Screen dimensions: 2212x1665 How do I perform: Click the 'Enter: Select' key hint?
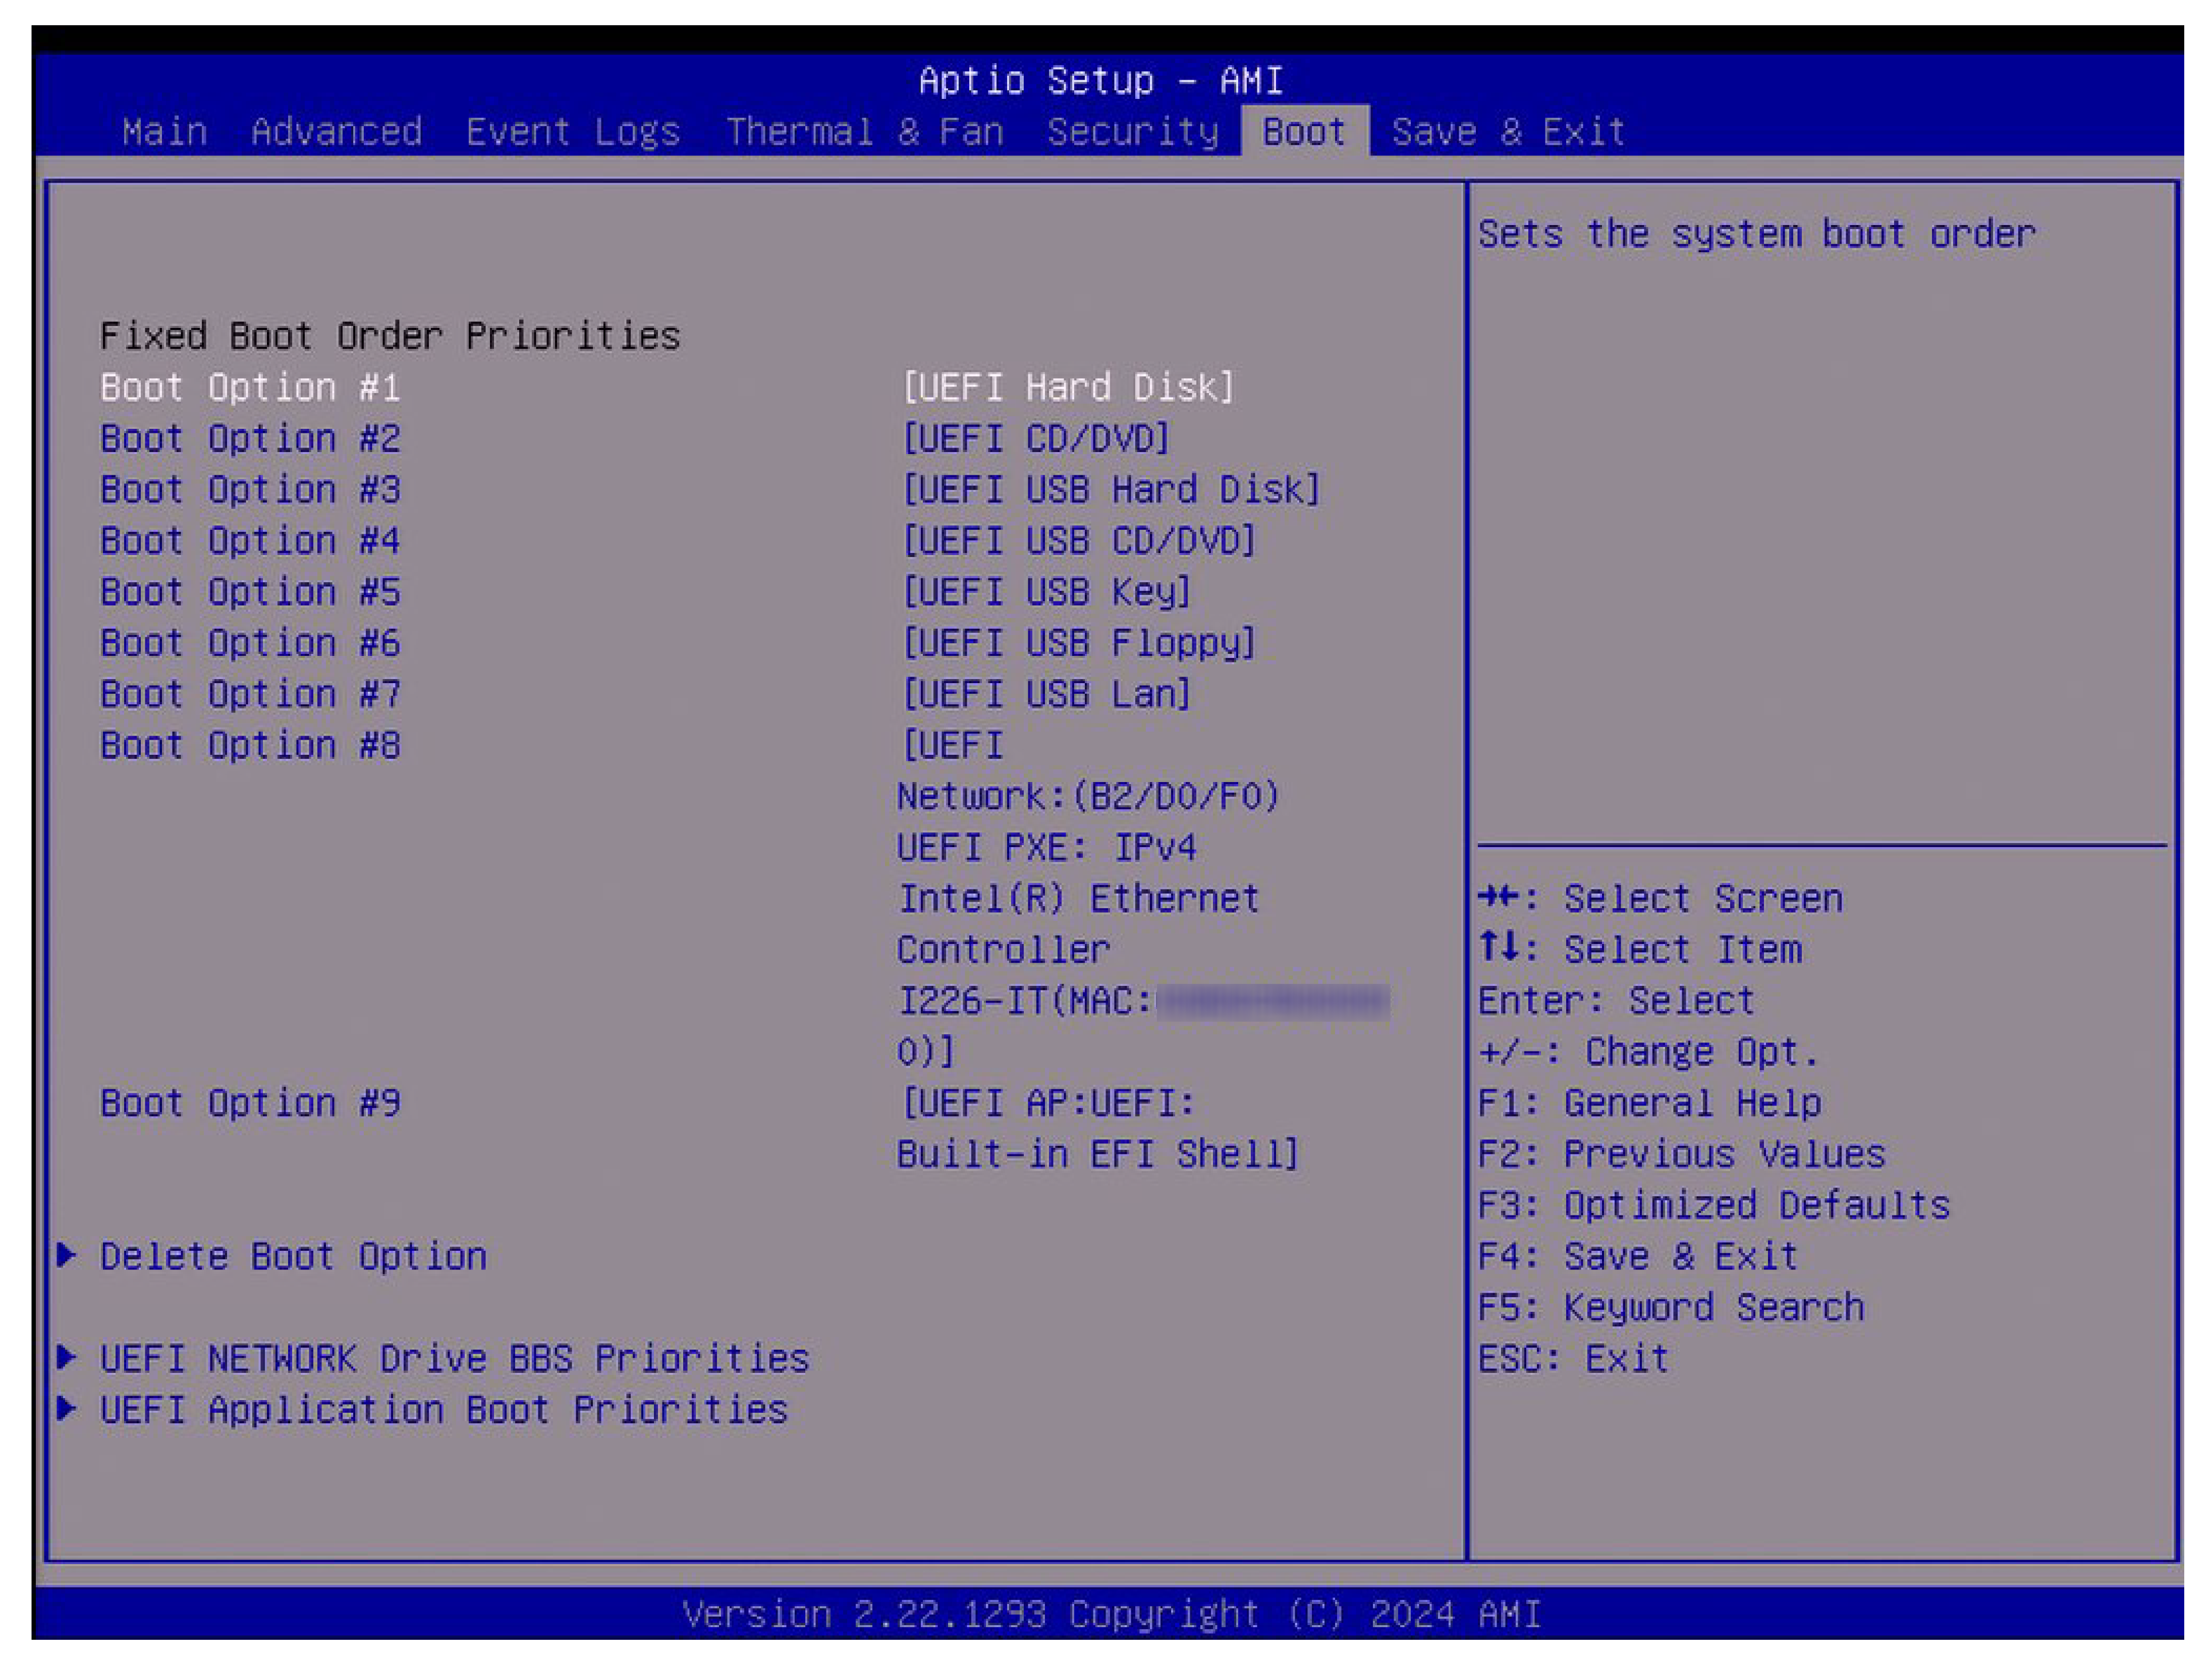[x=1617, y=1001]
